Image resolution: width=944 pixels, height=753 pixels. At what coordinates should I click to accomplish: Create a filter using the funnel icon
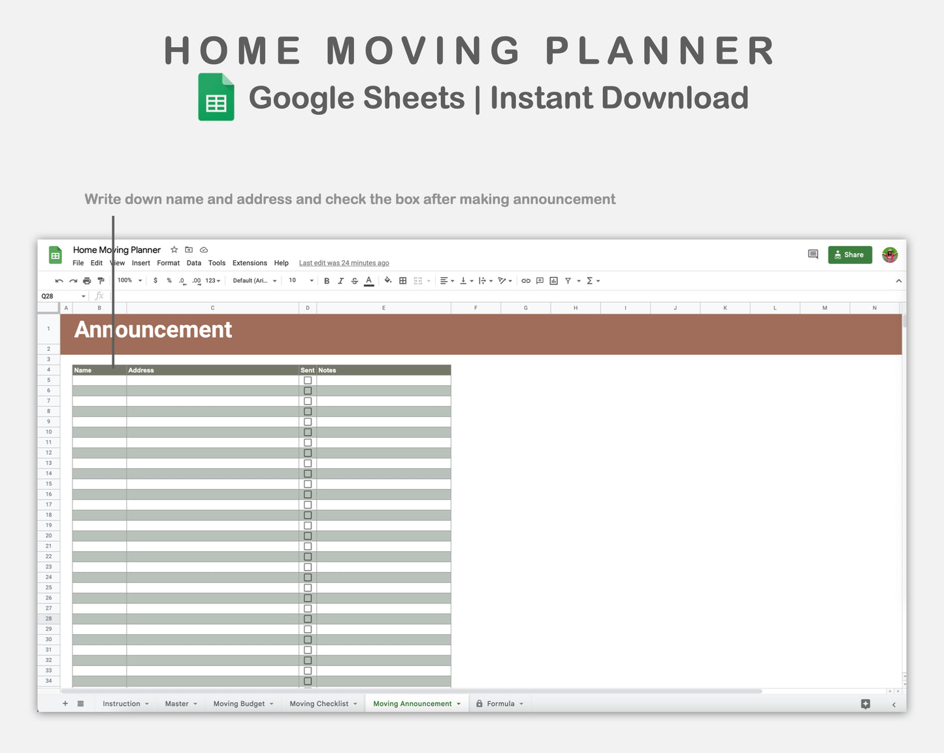(568, 280)
